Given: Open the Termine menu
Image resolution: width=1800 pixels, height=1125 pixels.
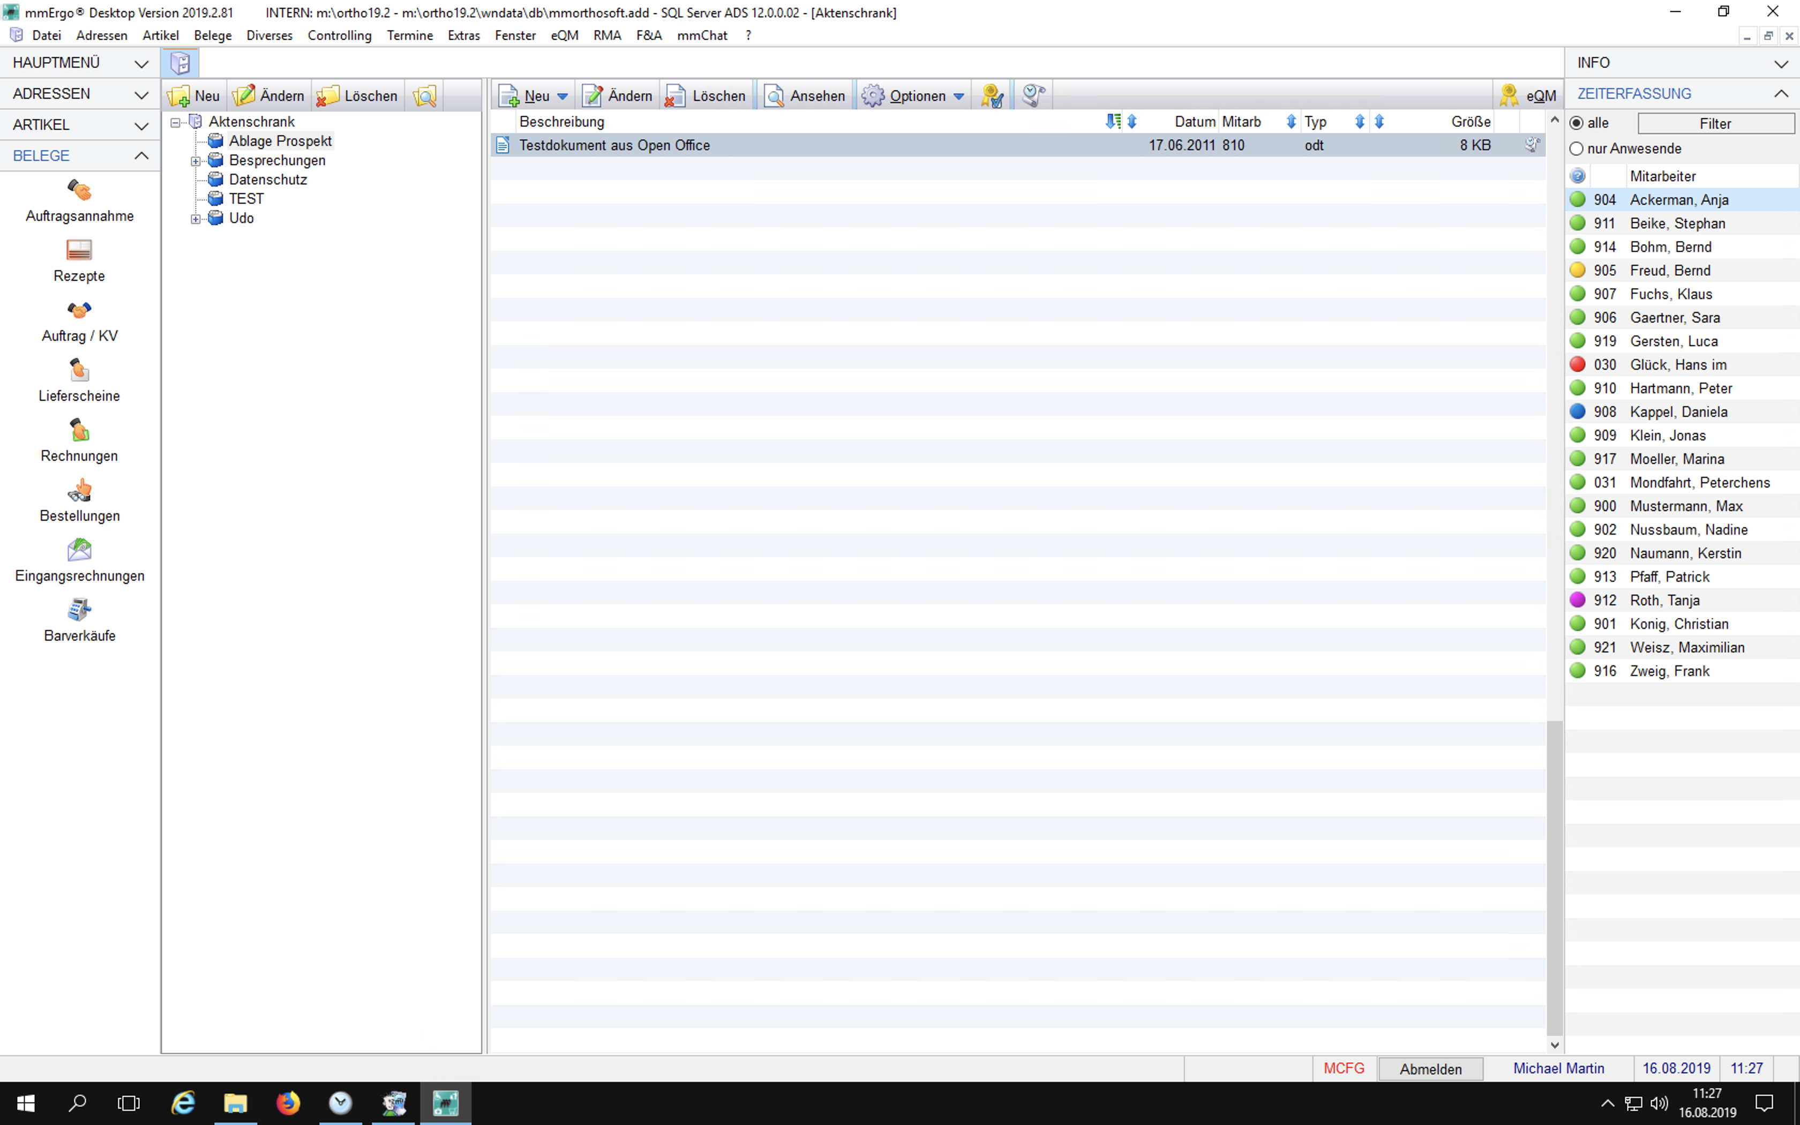Looking at the screenshot, I should point(409,36).
